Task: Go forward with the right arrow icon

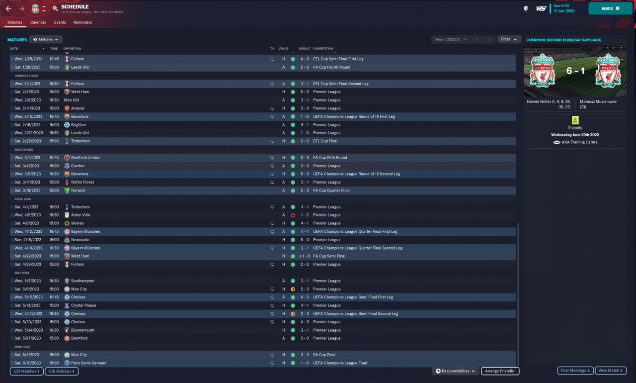Action: (x=21, y=9)
